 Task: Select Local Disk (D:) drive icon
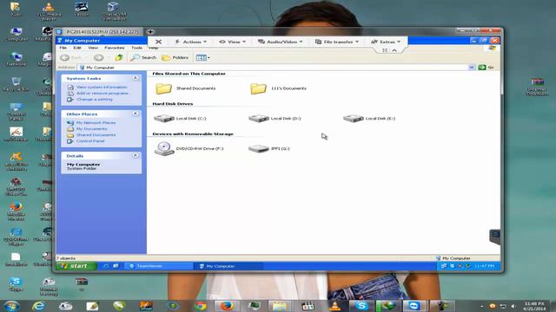point(259,119)
